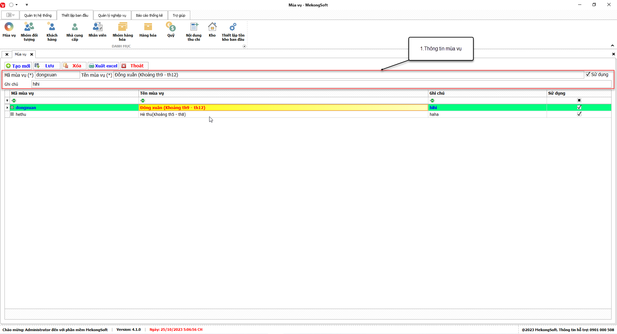Open DANH MỤC group dialog launcher
The height and width of the screenshot is (334, 617).
(244, 46)
